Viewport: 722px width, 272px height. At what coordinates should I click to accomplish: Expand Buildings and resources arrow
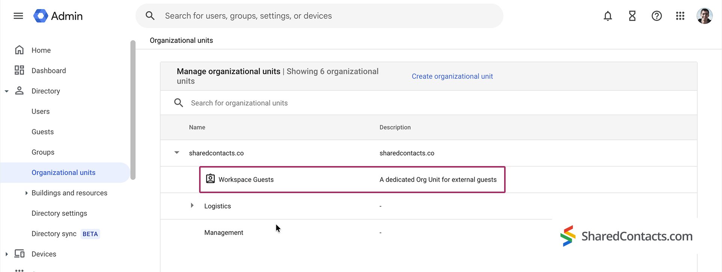tap(26, 193)
